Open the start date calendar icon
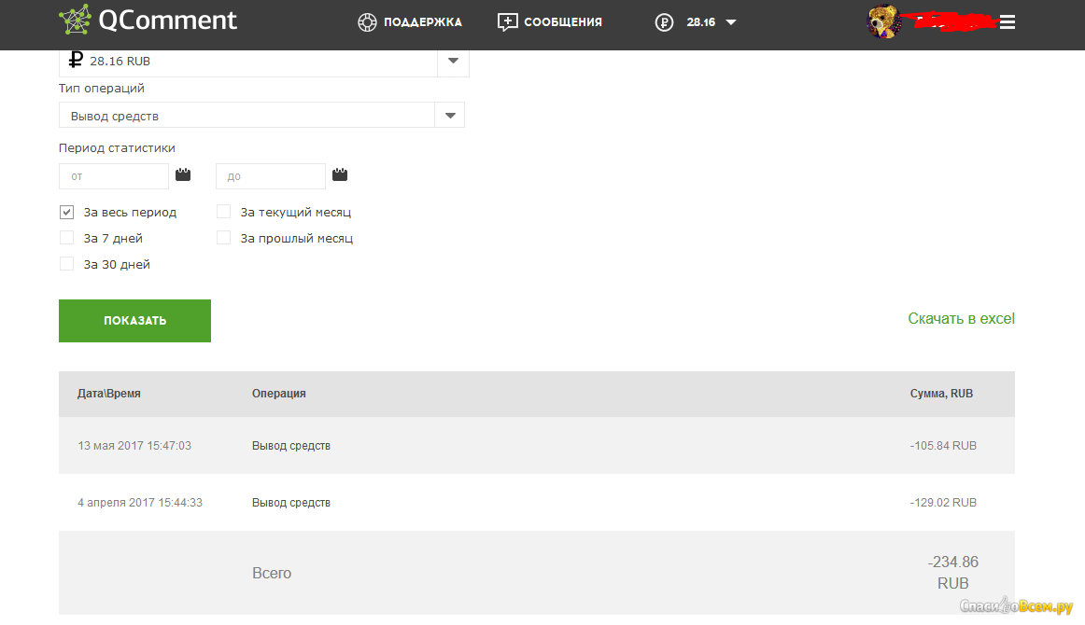 183,174
